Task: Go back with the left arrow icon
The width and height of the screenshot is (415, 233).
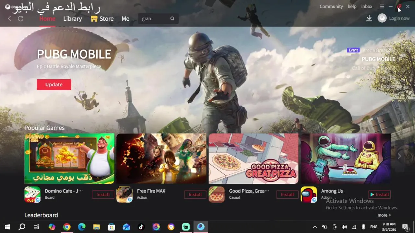Action: (9, 19)
